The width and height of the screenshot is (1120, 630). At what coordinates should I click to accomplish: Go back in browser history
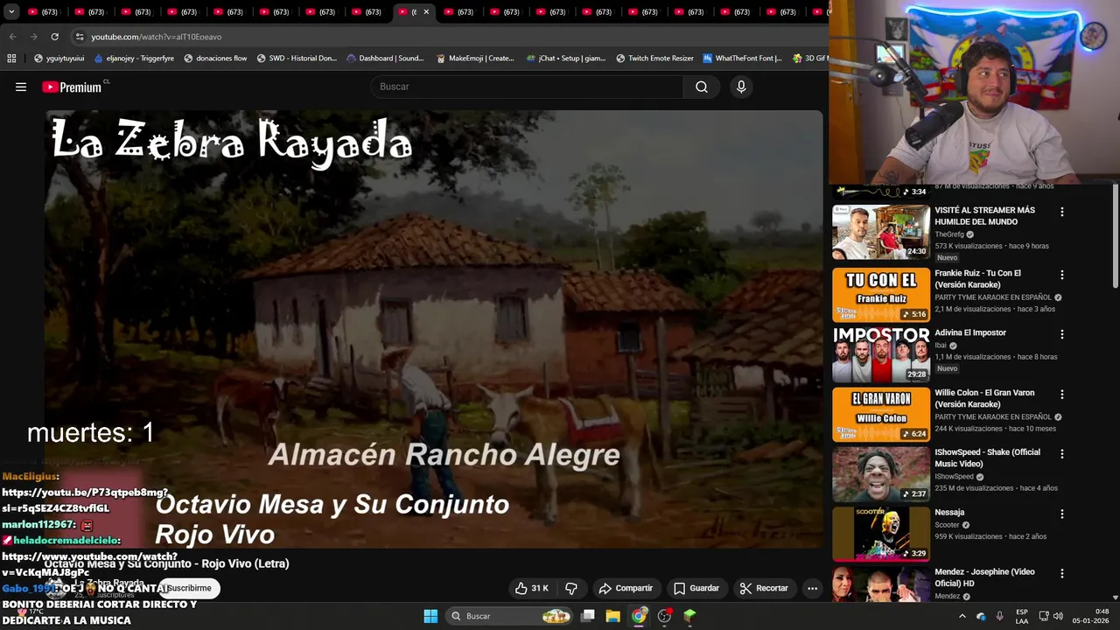[12, 37]
